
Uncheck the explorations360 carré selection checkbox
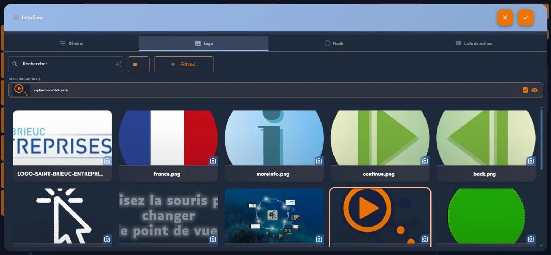coord(525,90)
